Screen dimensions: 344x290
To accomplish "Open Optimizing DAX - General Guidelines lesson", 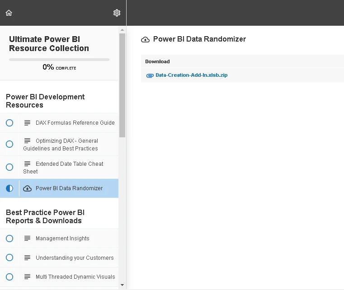I will coord(61,145).
